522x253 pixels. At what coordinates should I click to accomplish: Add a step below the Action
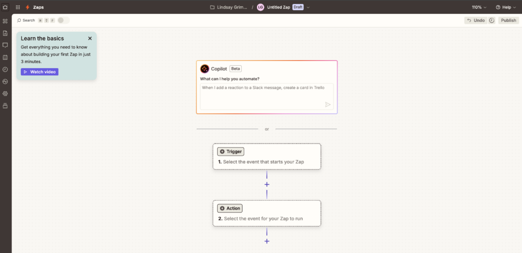coord(267,241)
